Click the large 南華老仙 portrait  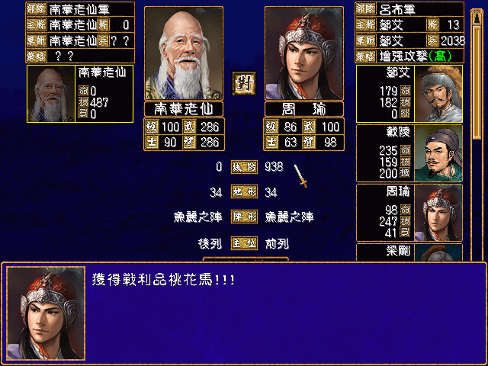184,53
